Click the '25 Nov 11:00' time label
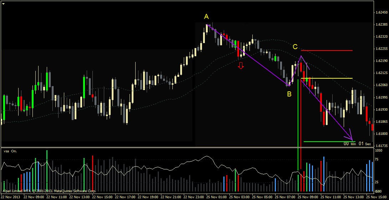 pyautogui.click(x=331, y=197)
